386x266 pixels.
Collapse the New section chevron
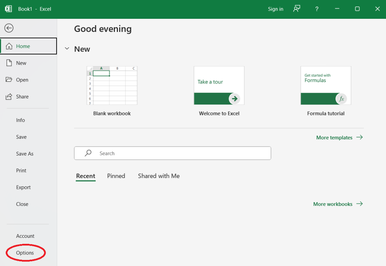click(x=67, y=49)
